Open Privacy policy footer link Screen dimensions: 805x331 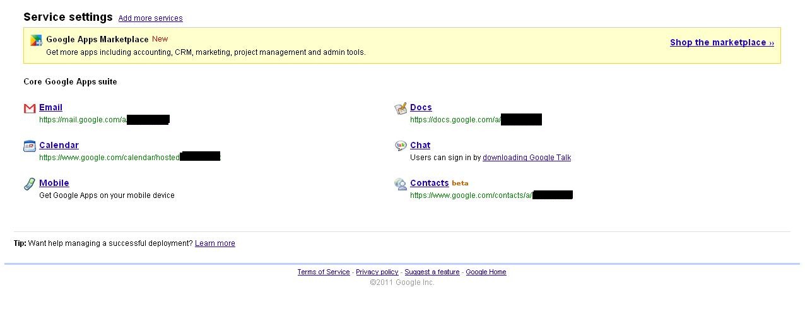377,272
